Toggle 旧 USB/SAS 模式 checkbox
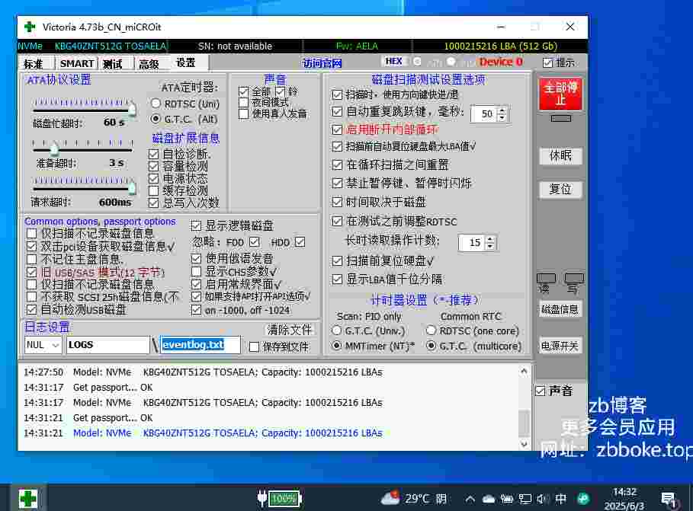The height and width of the screenshot is (511, 693). [31, 273]
